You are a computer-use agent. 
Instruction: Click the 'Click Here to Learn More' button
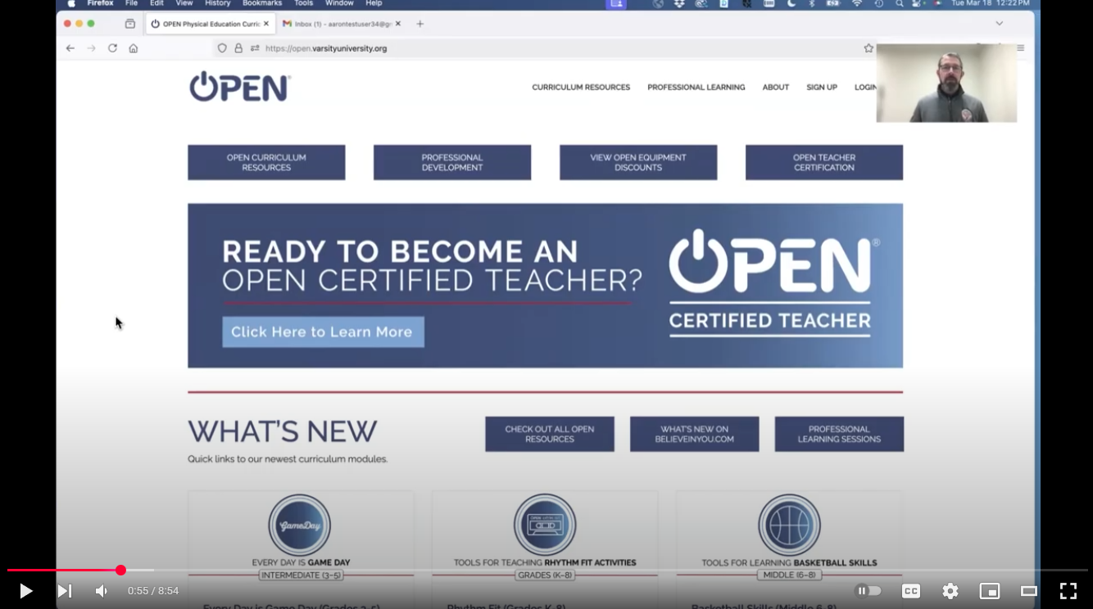pyautogui.click(x=323, y=332)
